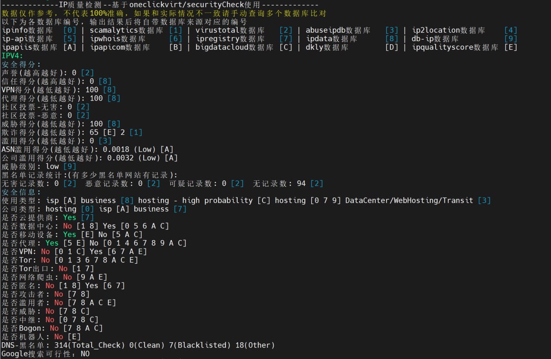The height and width of the screenshot is (359, 551).
Task: Select the ipqualityscore数据库 label
Action: pos(455,47)
